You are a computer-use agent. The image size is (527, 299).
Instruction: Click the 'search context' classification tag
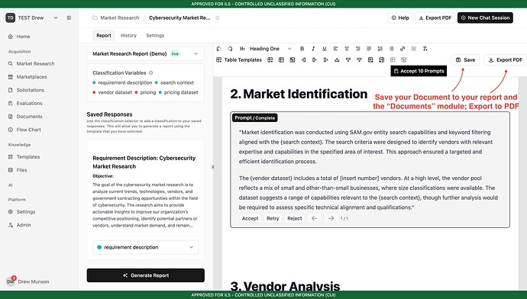[174, 82]
